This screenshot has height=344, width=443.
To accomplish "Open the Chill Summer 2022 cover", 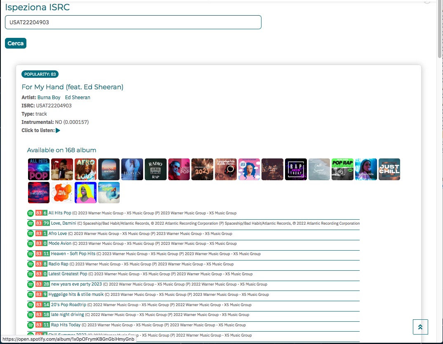I will tap(319, 169).
